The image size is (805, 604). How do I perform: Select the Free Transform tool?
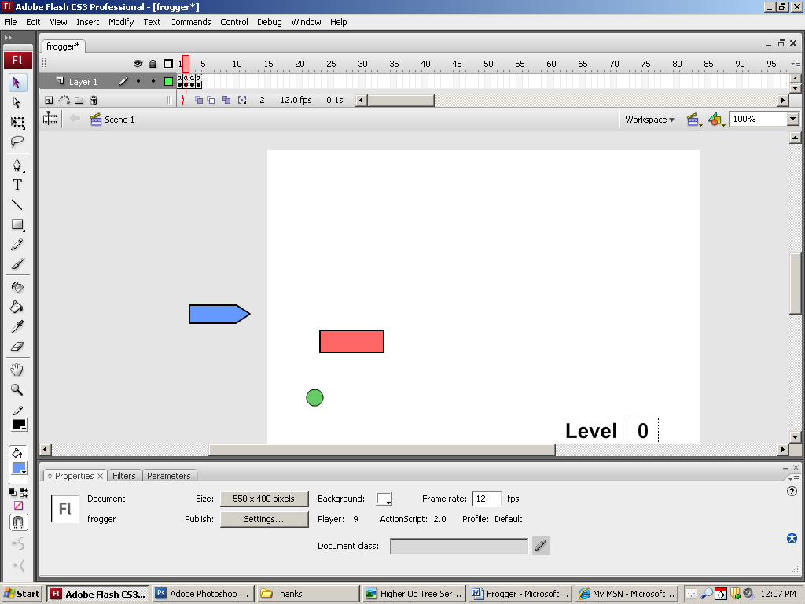tap(17, 123)
